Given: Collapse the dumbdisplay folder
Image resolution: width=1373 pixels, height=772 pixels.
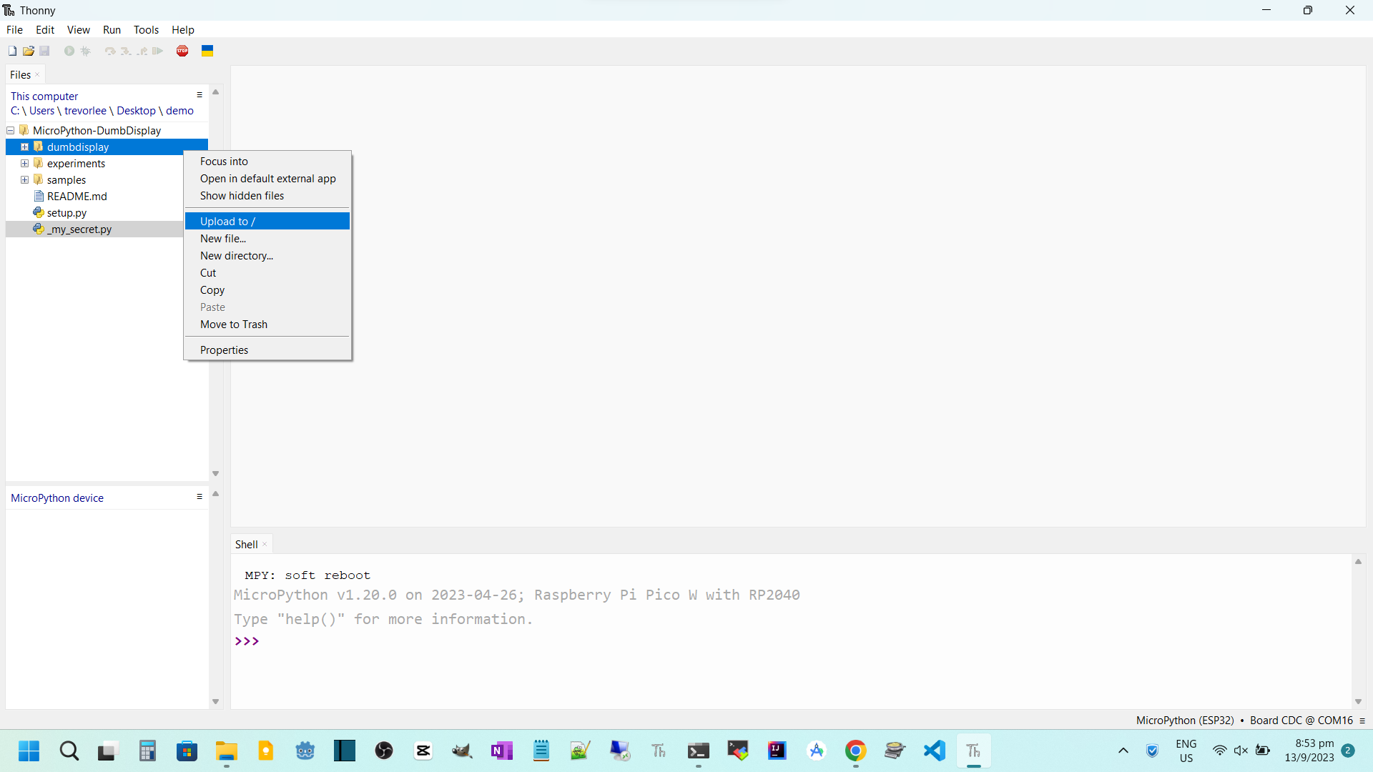Looking at the screenshot, I should (x=24, y=146).
